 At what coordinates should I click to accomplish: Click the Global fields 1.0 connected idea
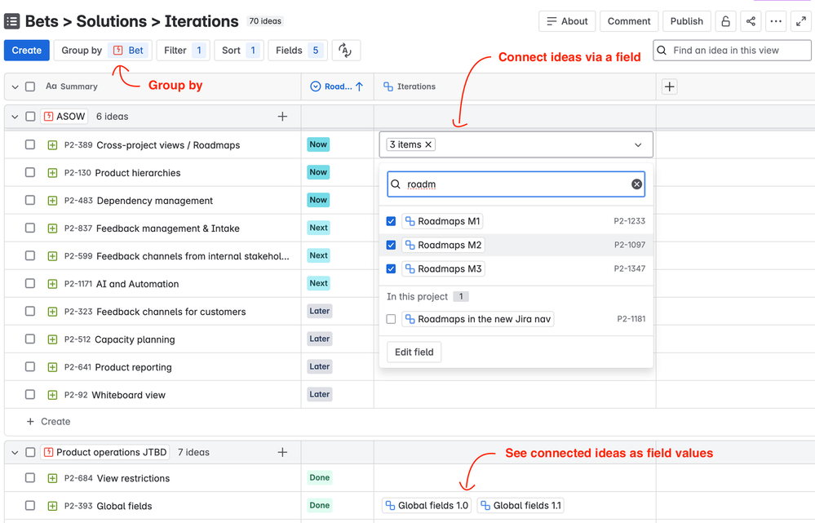tap(427, 505)
